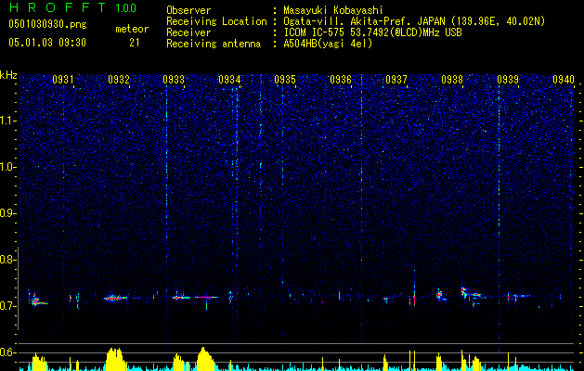Click the 0933 time marker

pyautogui.click(x=174, y=80)
